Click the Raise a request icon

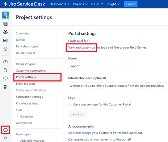pyautogui.click(x=5, y=62)
